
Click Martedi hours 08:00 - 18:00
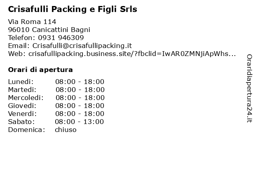80,90
